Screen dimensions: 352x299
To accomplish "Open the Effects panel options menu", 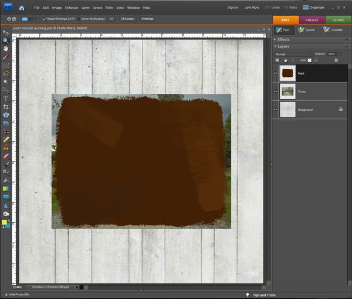I will pos(347,40).
